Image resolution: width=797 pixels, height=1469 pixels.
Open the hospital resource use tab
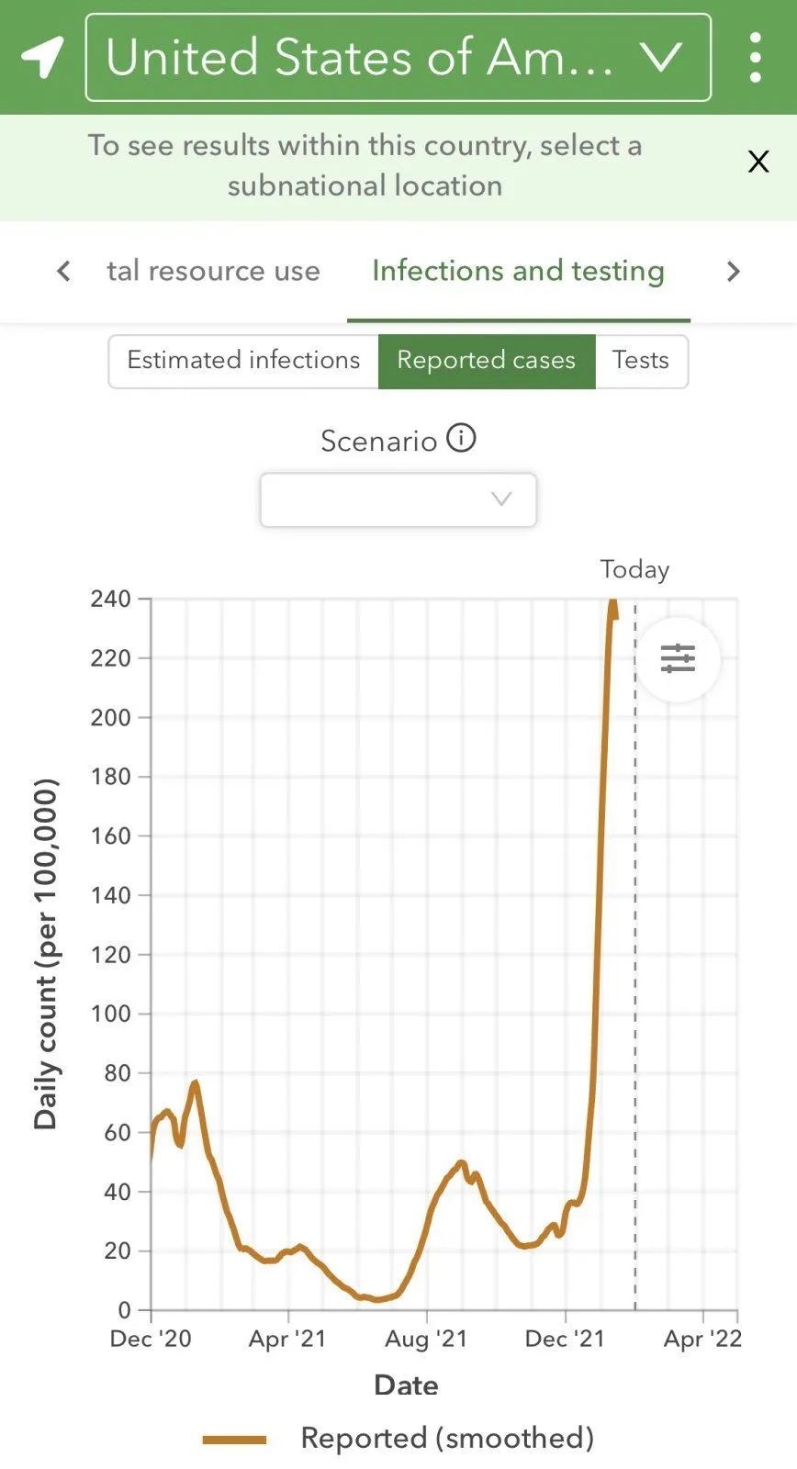213,271
